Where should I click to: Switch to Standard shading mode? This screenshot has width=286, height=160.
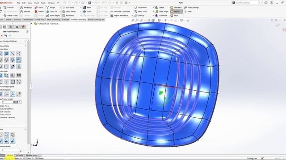176,8
